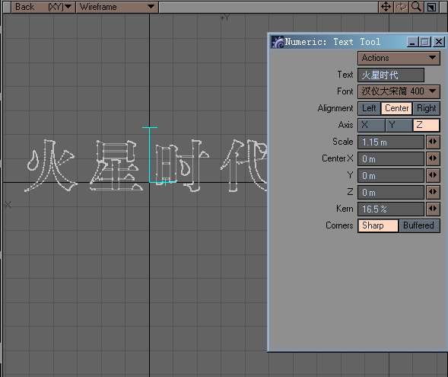The height and width of the screenshot is (377, 448).
Task: Click the viewport move (pan) icon
Action: (386, 7)
